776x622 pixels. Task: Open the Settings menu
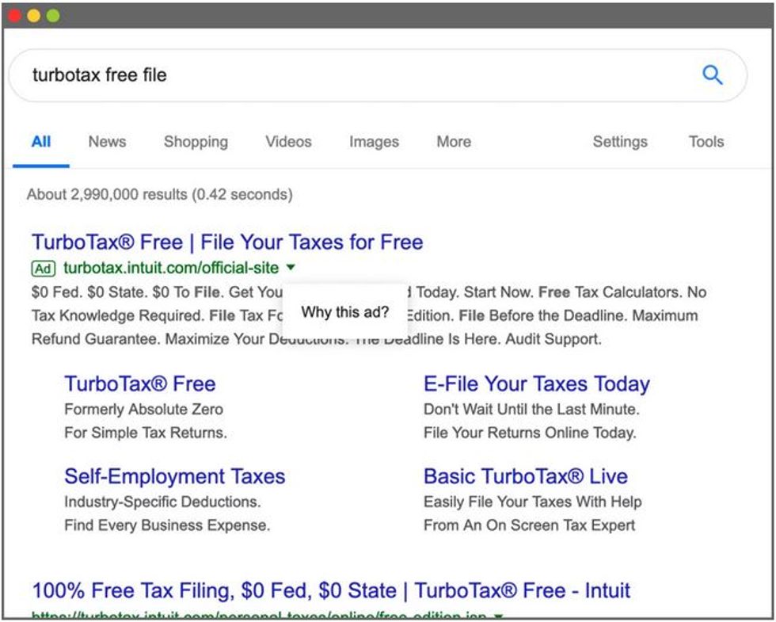pyautogui.click(x=619, y=142)
